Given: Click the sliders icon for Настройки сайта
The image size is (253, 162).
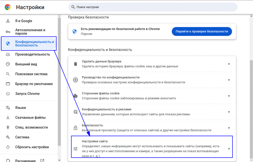Looking at the screenshot, I should pos(75,149).
